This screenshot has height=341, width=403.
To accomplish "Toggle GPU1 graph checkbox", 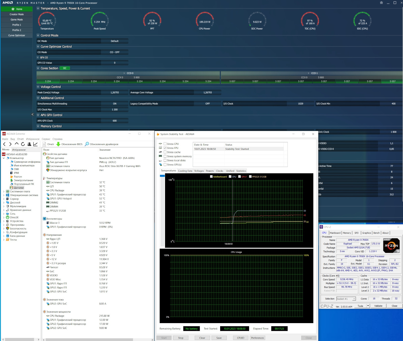I will click(240, 177).
